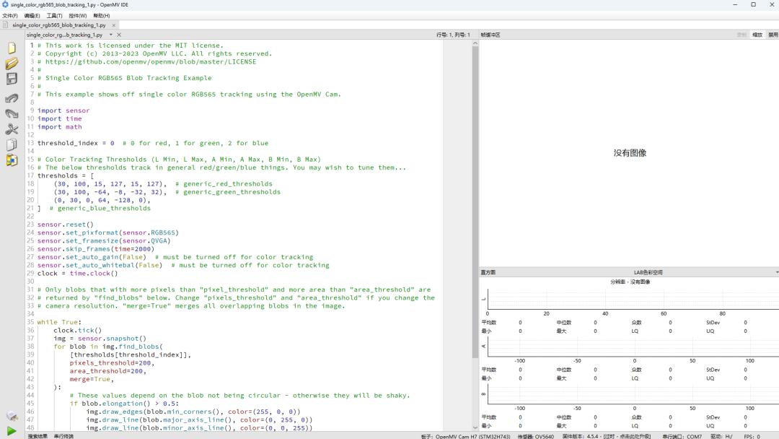Open the 工具(T) menu

click(54, 15)
